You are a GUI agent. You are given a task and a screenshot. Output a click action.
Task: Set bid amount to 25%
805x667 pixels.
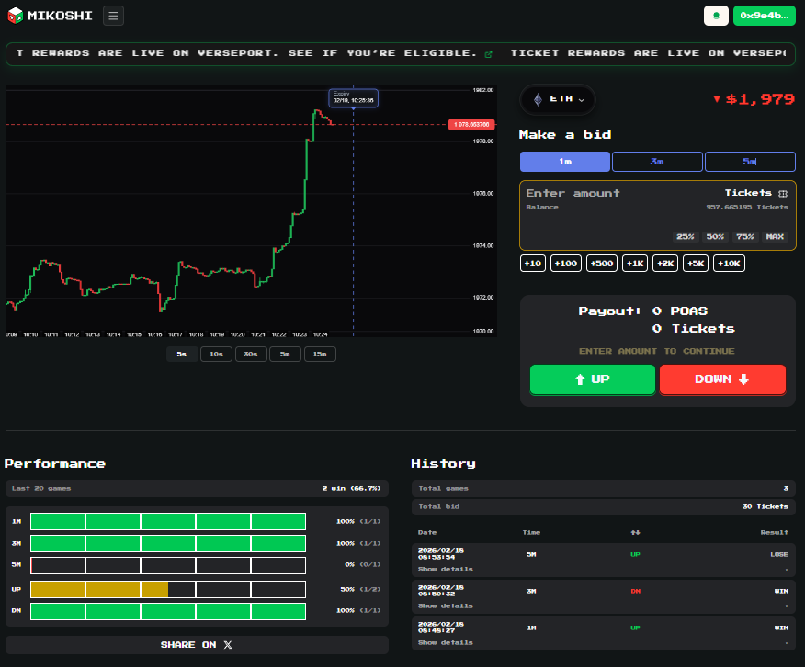coord(686,236)
